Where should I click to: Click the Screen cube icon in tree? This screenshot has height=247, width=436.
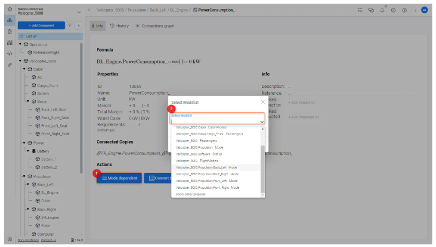[34, 94]
